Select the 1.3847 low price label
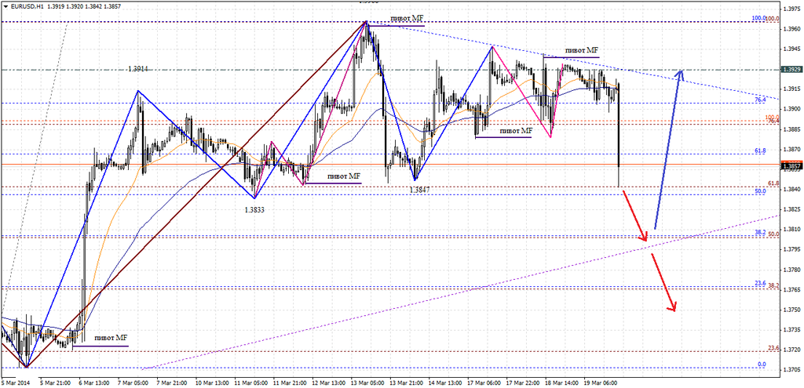Screen dimensions: 804x388 [421, 190]
